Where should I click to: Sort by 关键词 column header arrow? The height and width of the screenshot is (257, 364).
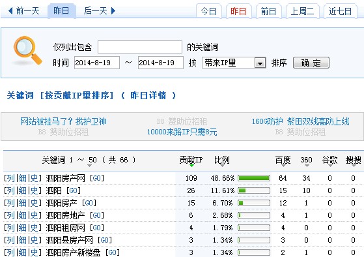click(x=89, y=166)
